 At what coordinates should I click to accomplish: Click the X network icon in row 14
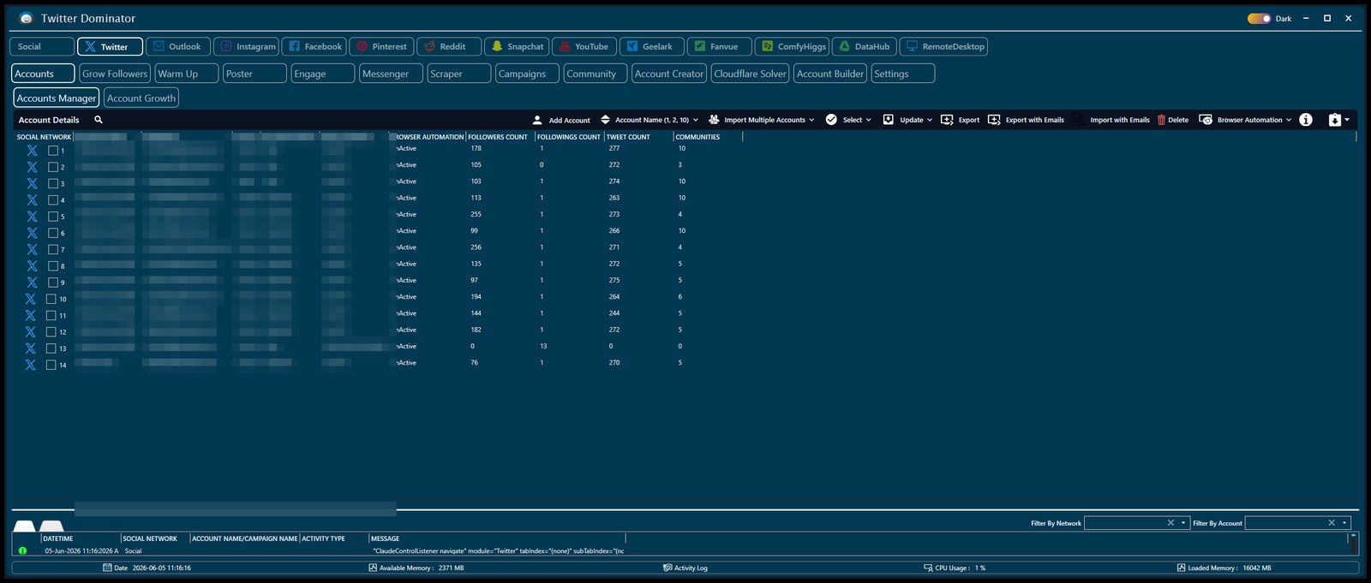coord(30,365)
